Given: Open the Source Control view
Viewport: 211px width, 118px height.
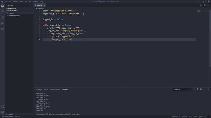Looking at the screenshot, I should [x=3, y=17].
